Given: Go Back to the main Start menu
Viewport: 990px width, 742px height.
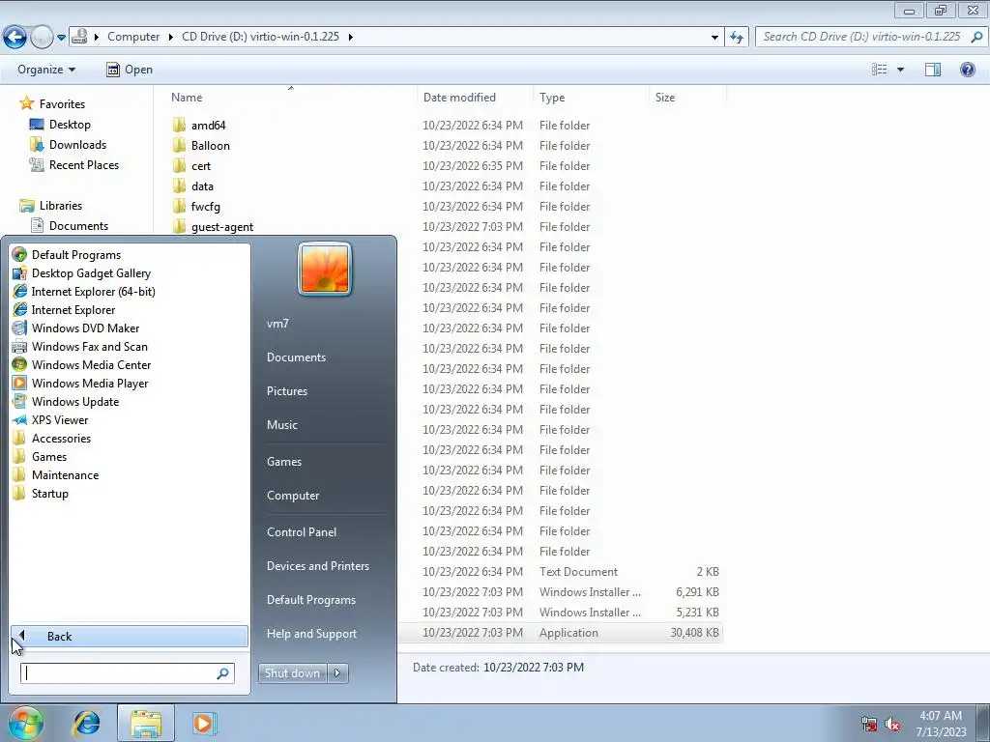Looking at the screenshot, I should coord(129,636).
